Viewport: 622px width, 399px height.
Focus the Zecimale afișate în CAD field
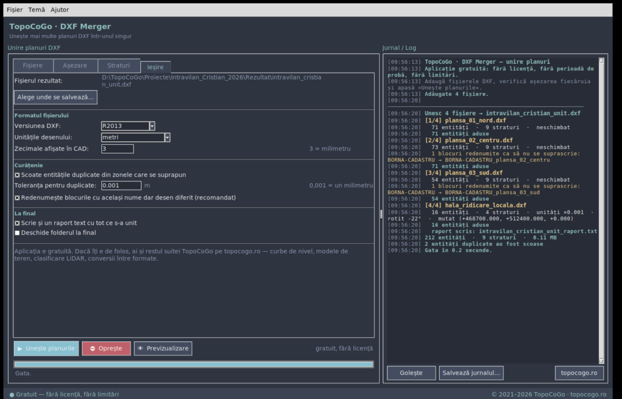[117, 149]
